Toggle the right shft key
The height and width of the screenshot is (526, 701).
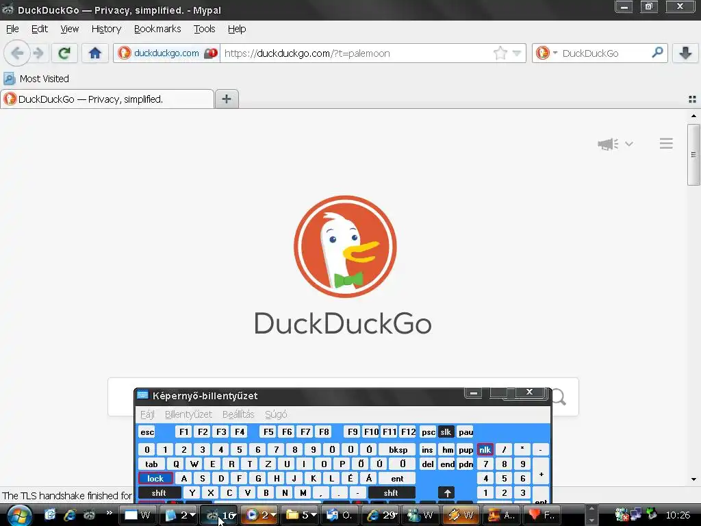[x=391, y=493]
